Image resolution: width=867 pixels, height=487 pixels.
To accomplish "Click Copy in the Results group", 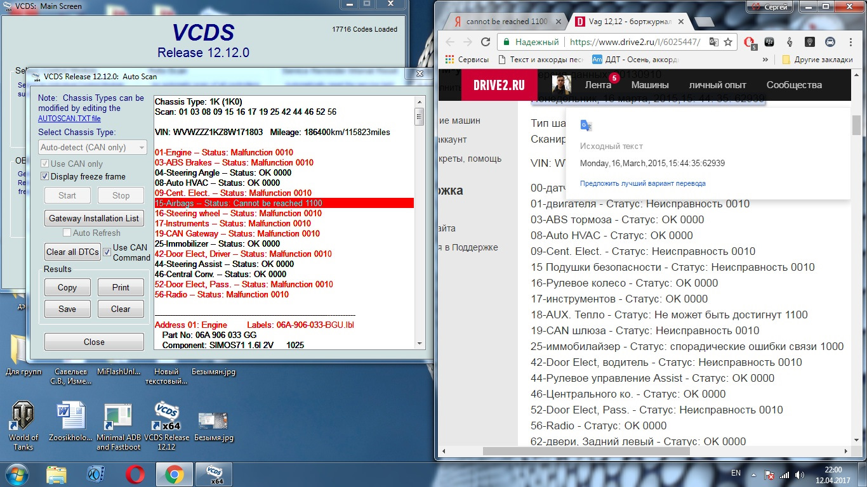I will pos(67,287).
